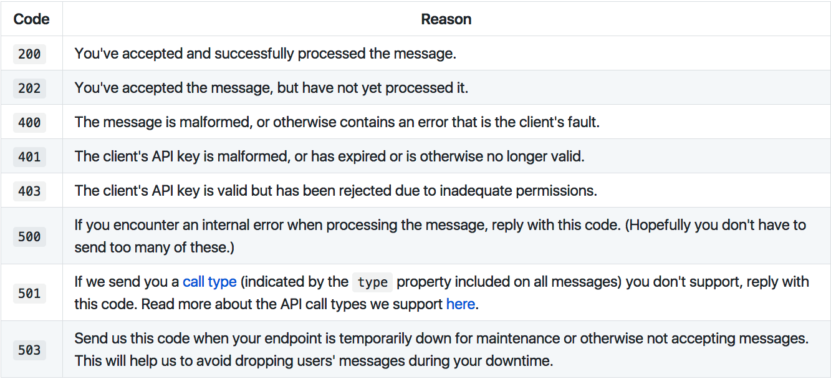Select the 401 status code badge
Image resolution: width=831 pixels, height=379 pixels.
pos(29,157)
